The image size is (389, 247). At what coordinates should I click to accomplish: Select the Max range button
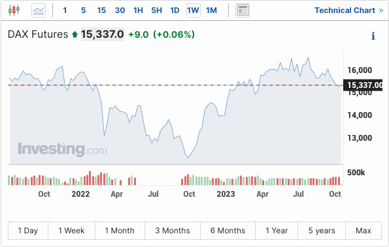(364, 231)
